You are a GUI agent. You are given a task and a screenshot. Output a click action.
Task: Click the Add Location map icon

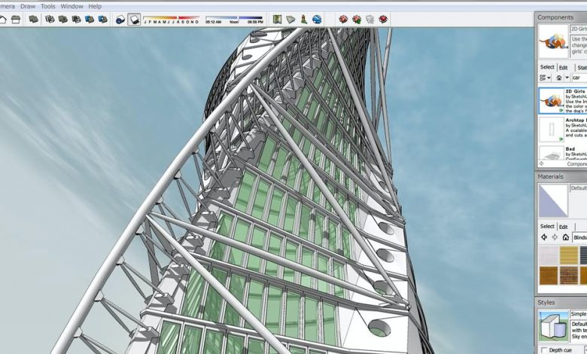(278, 19)
